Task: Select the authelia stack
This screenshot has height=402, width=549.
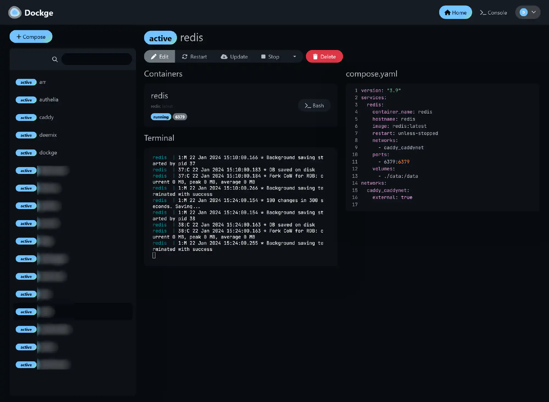Action: [x=73, y=100]
